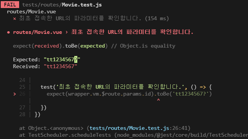Image resolution: width=248 pixels, height=139 pixels.
Task: Click the TestScheduler.scheduleTests stack frame line
Action: point(134,135)
